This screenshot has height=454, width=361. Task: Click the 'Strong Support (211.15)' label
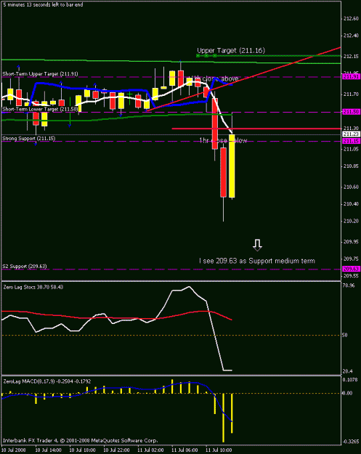click(28, 139)
